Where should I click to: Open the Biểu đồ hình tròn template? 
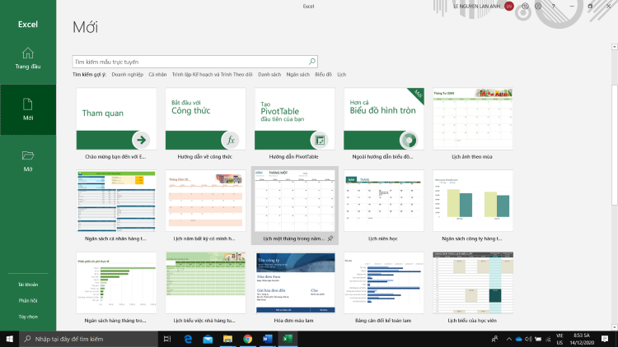(384, 118)
